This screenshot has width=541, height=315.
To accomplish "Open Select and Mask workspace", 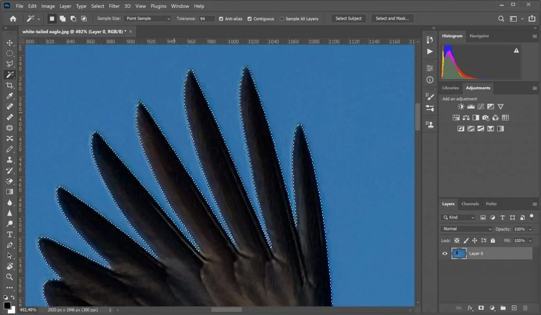I will click(393, 18).
